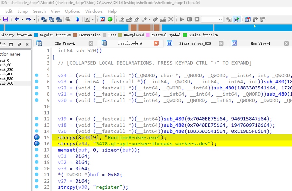Close the Hex View-1 tab

click(286, 43)
